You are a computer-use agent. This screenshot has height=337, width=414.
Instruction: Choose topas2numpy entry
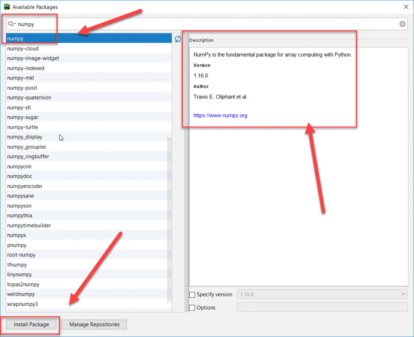(89, 284)
